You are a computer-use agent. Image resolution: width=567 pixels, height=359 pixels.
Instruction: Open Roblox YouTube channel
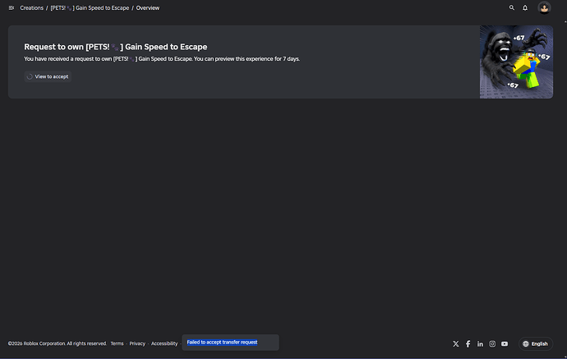pos(505,344)
